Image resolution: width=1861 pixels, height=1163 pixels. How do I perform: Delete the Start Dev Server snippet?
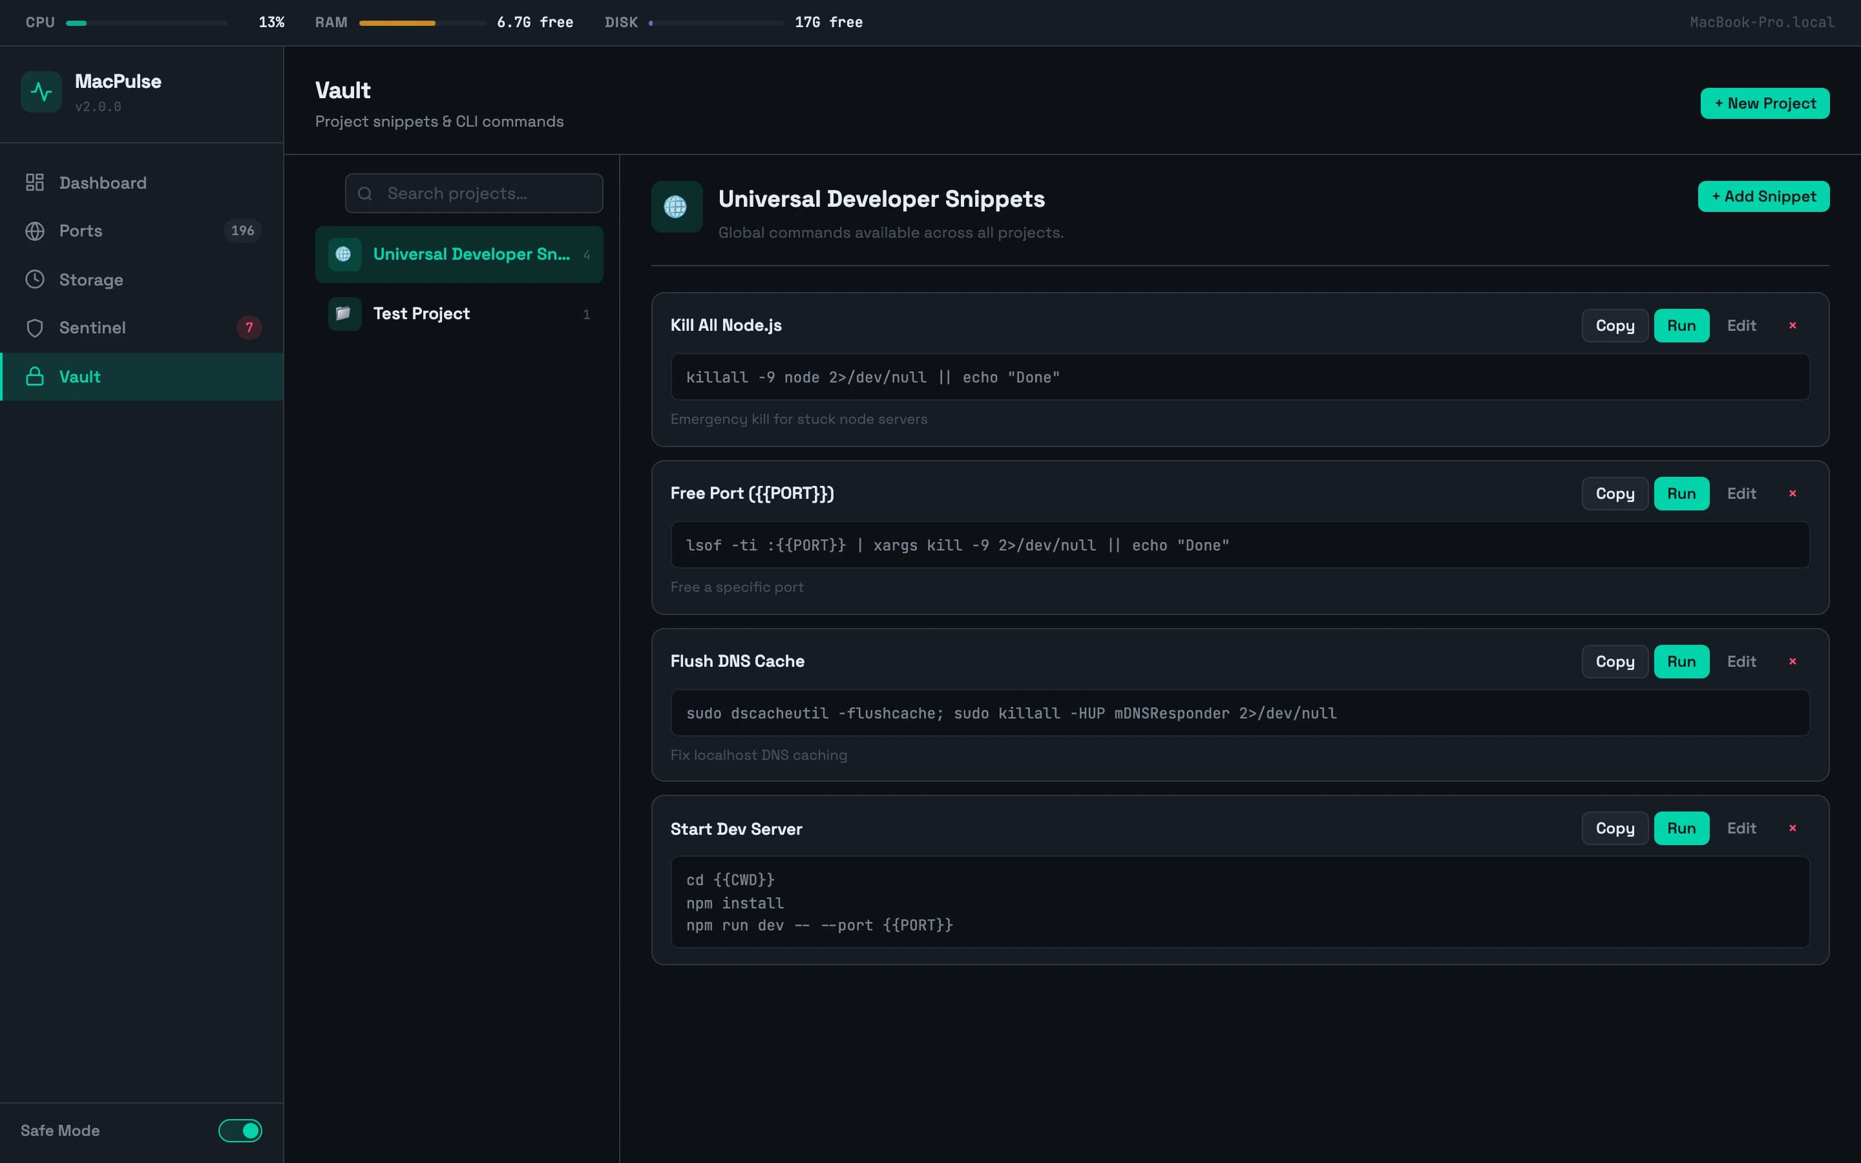pyautogui.click(x=1793, y=828)
